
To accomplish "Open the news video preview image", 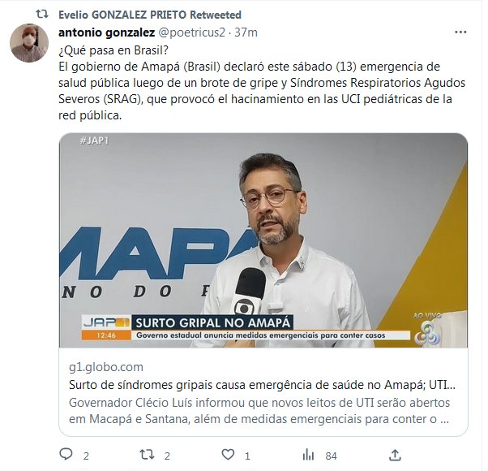I will coord(263,240).
